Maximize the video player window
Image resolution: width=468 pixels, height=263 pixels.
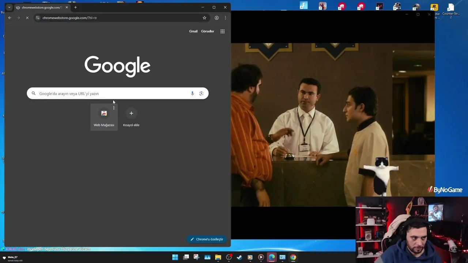coord(418,15)
